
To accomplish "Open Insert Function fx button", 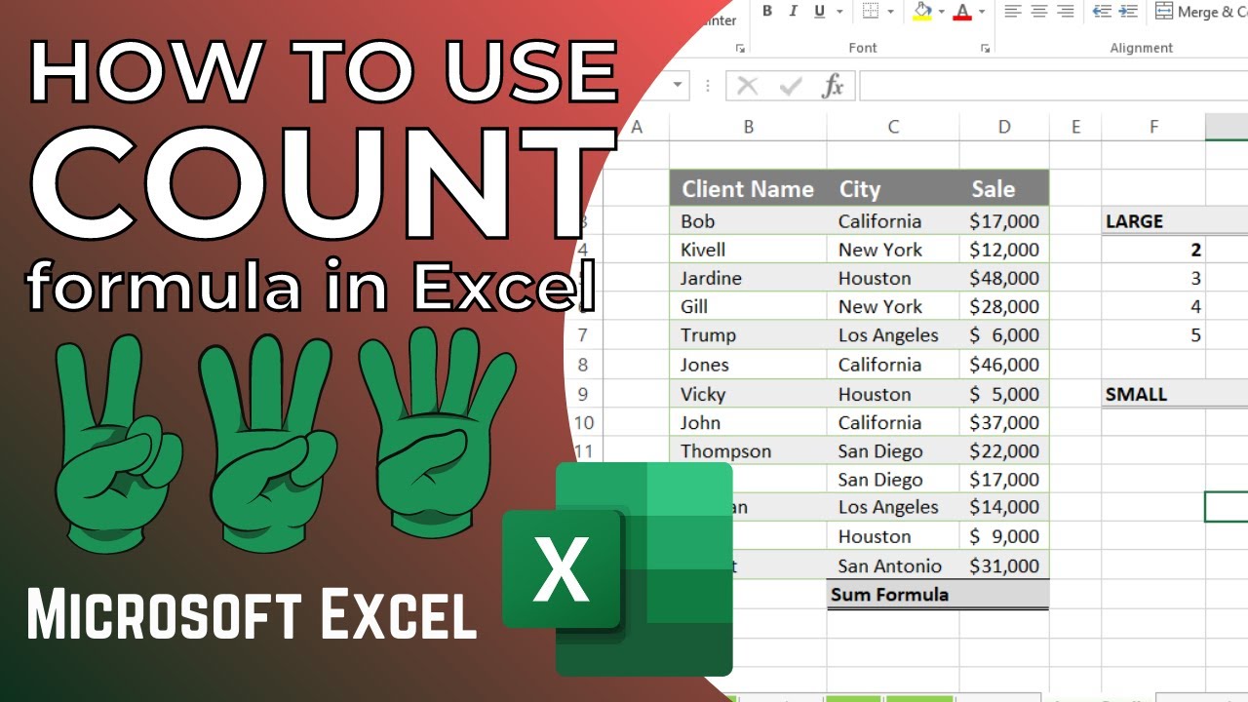I will [x=833, y=86].
